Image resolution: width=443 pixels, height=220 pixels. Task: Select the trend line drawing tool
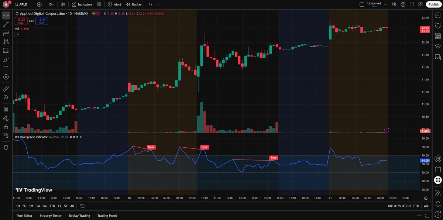6,24
